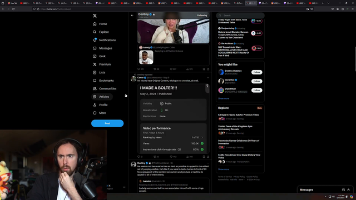Click the Following button on Destiny's profile
This screenshot has height=200, width=356.
[x=202, y=16]
